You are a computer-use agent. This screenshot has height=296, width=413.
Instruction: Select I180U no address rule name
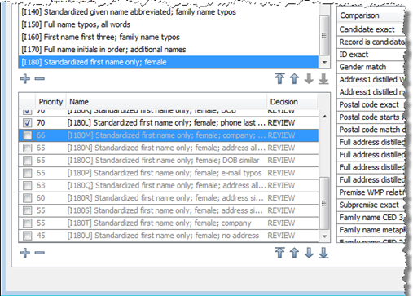[163, 236]
